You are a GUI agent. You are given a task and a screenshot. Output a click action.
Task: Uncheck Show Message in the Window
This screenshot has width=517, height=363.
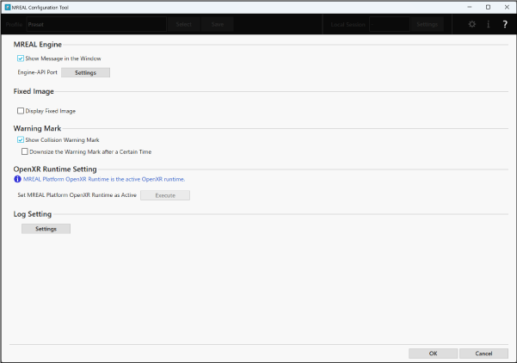[21, 58]
